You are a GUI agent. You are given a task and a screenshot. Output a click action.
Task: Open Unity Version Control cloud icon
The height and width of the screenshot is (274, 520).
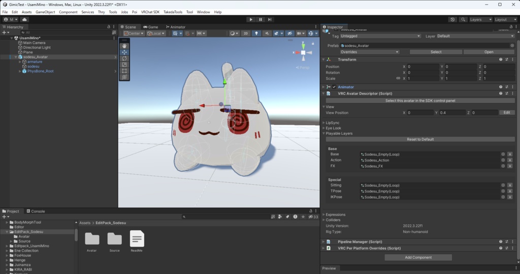point(24,20)
